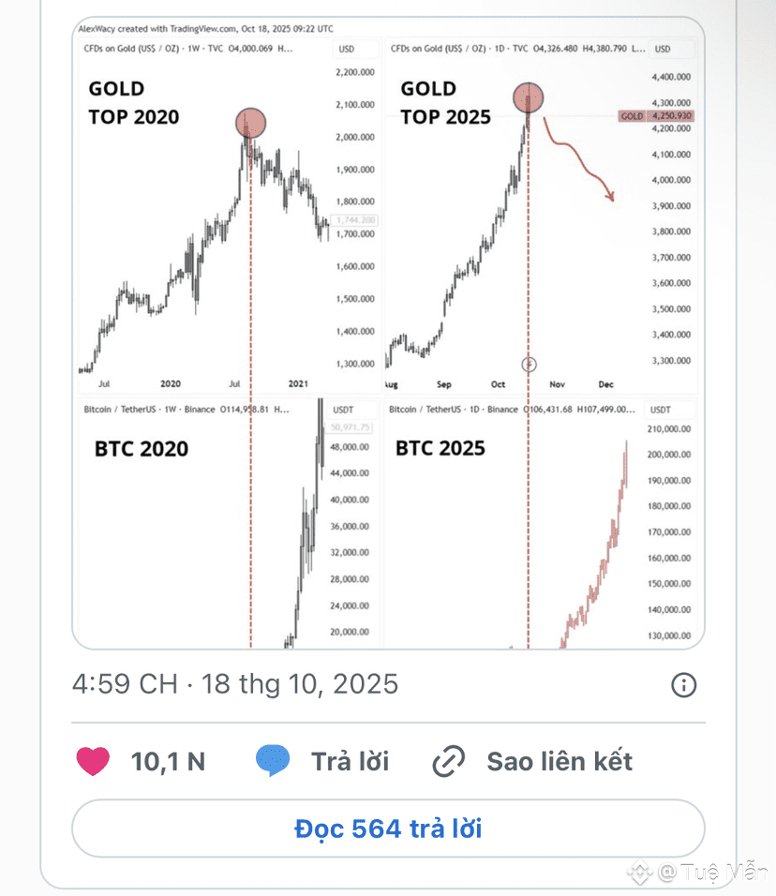Image resolution: width=776 pixels, height=896 pixels.
Task: Click the 10,1 N like count
Action: click(x=168, y=761)
